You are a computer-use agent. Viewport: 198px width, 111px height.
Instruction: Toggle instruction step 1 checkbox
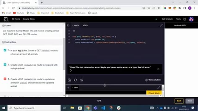(x=5, y=50)
